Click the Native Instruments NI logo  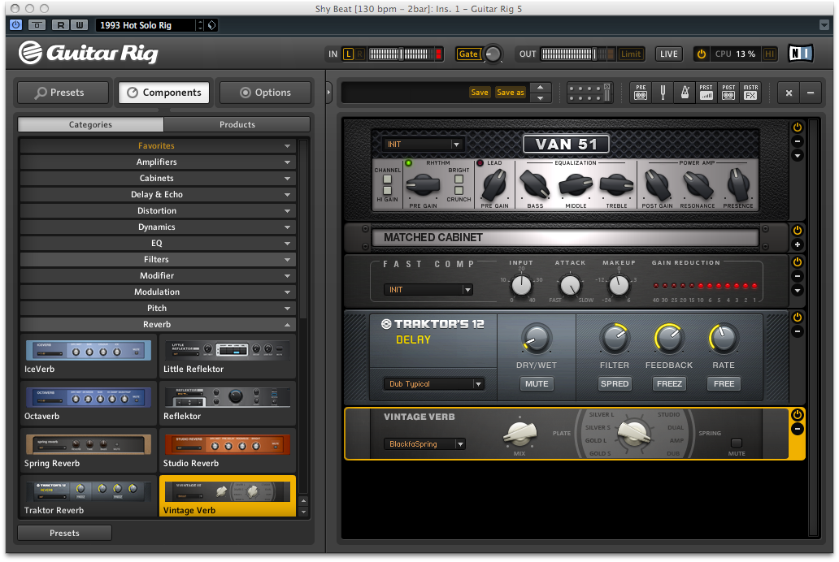801,54
